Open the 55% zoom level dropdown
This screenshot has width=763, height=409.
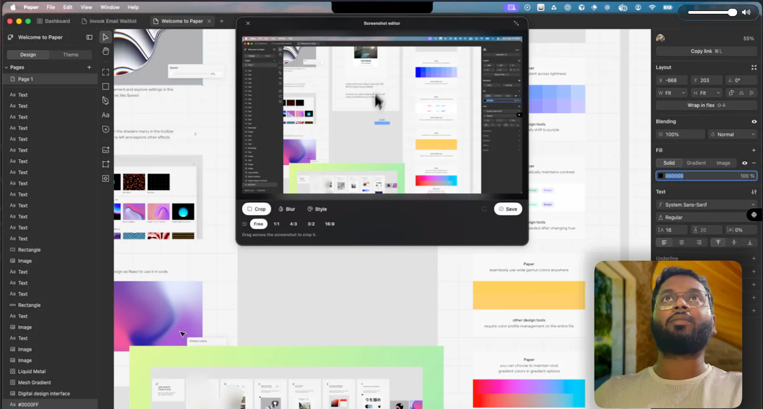749,39
